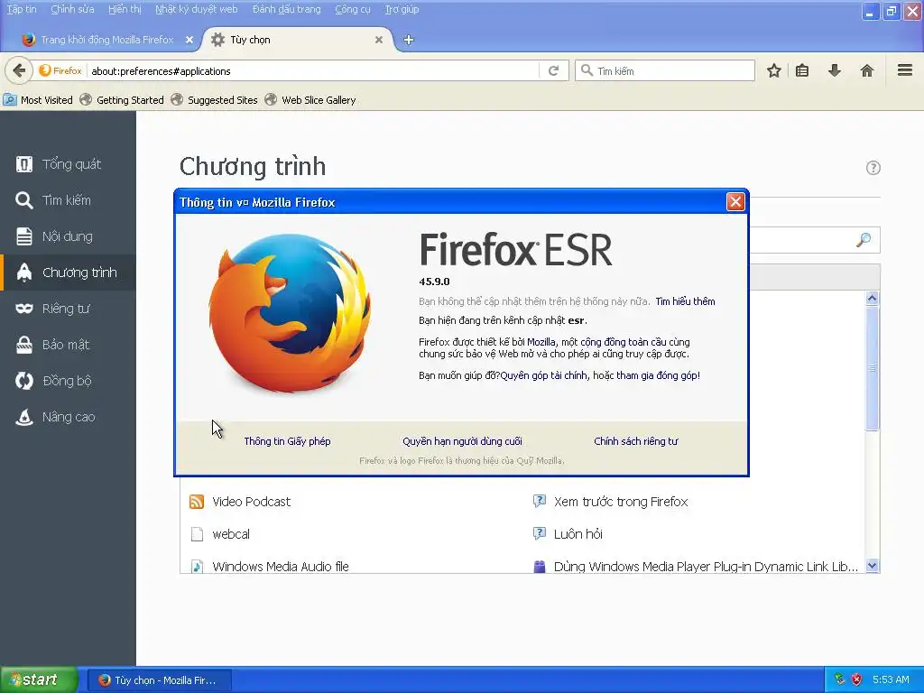Go back with the back arrow button
This screenshot has height=693, width=924.
pos(19,70)
